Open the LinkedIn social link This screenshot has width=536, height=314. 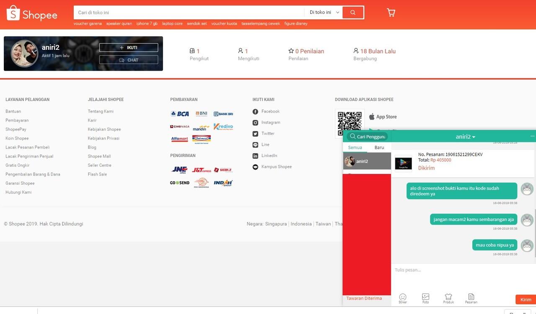coord(265,156)
